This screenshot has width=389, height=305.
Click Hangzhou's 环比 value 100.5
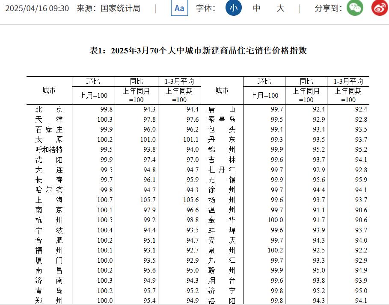pyautogui.click(x=105, y=220)
